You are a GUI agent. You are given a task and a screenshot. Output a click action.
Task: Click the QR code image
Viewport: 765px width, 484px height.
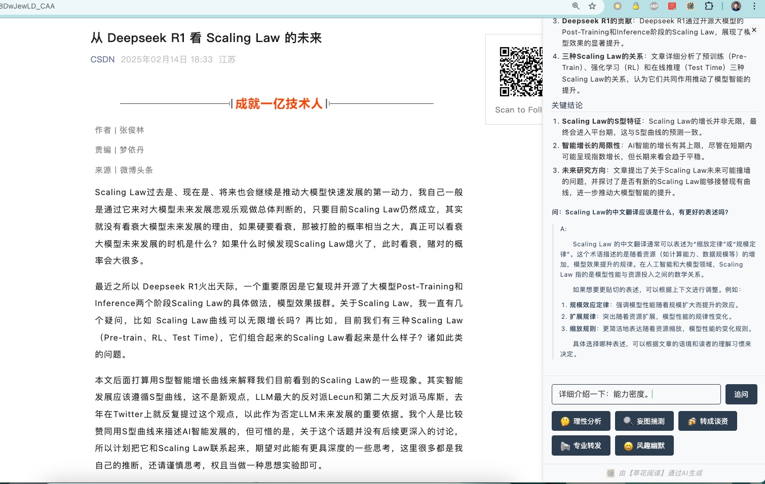pos(521,71)
